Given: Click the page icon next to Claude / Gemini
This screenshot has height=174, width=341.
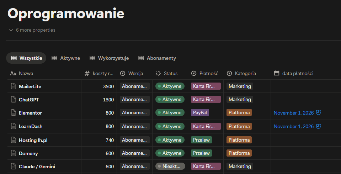Looking at the screenshot, I should (14, 167).
